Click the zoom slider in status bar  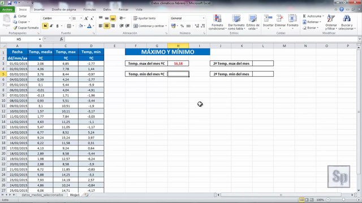(x=343, y=200)
